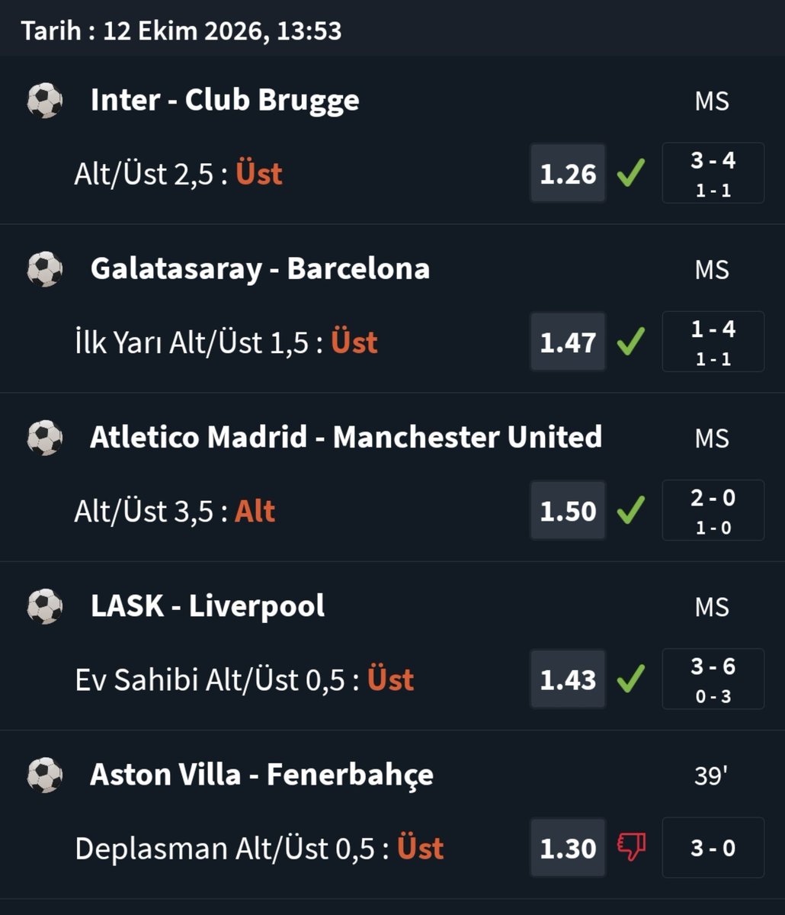Select the 1.30 odds button
Screen dimensions: 785x915
pyautogui.click(x=569, y=848)
